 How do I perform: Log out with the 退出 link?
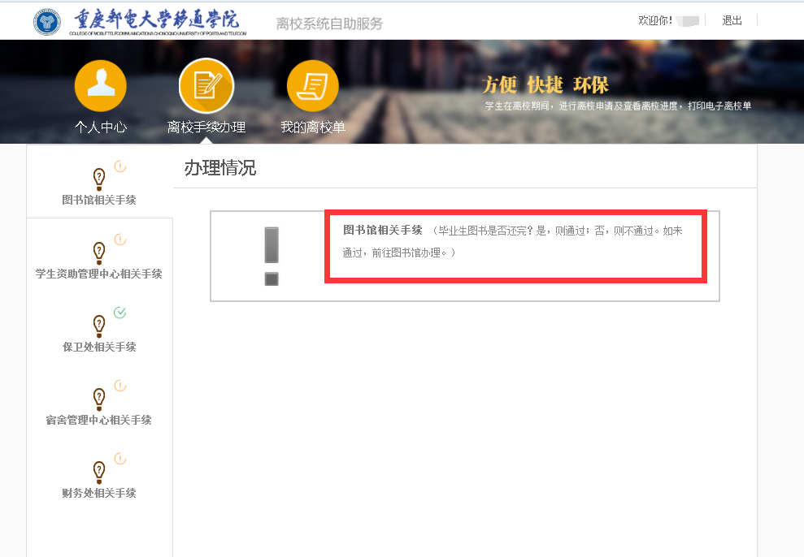(x=732, y=20)
